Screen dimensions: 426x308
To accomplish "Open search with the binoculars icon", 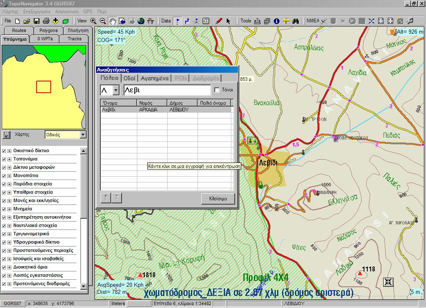I will [296, 21].
